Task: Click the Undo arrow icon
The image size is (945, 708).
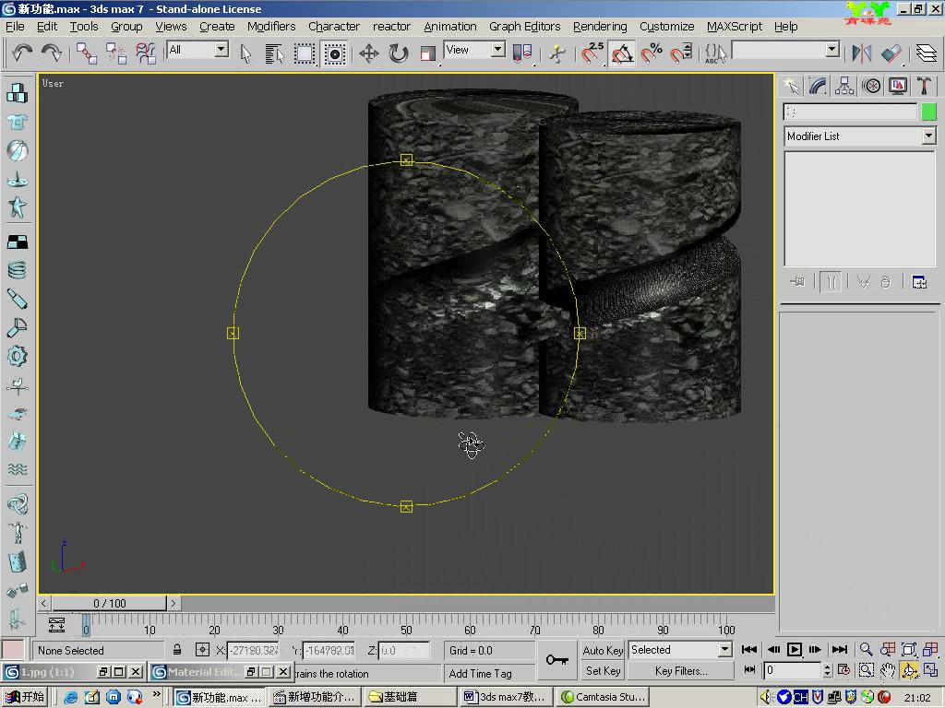Action: pyautogui.click(x=22, y=53)
